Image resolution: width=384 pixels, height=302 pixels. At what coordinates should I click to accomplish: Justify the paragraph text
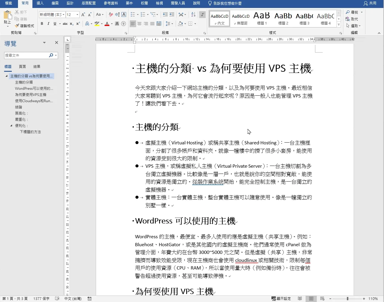click(x=152, y=24)
